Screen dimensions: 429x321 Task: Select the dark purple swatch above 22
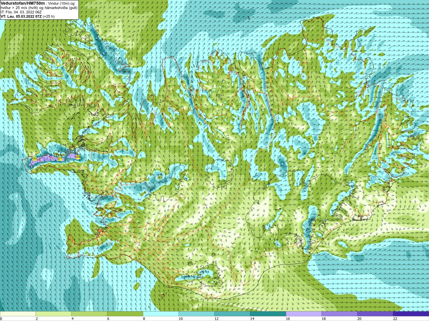click(x=411, y=314)
